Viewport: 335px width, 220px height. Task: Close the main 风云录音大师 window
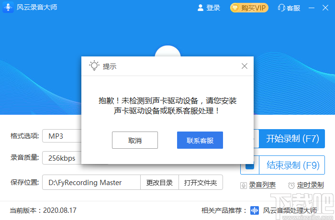(x=325, y=8)
